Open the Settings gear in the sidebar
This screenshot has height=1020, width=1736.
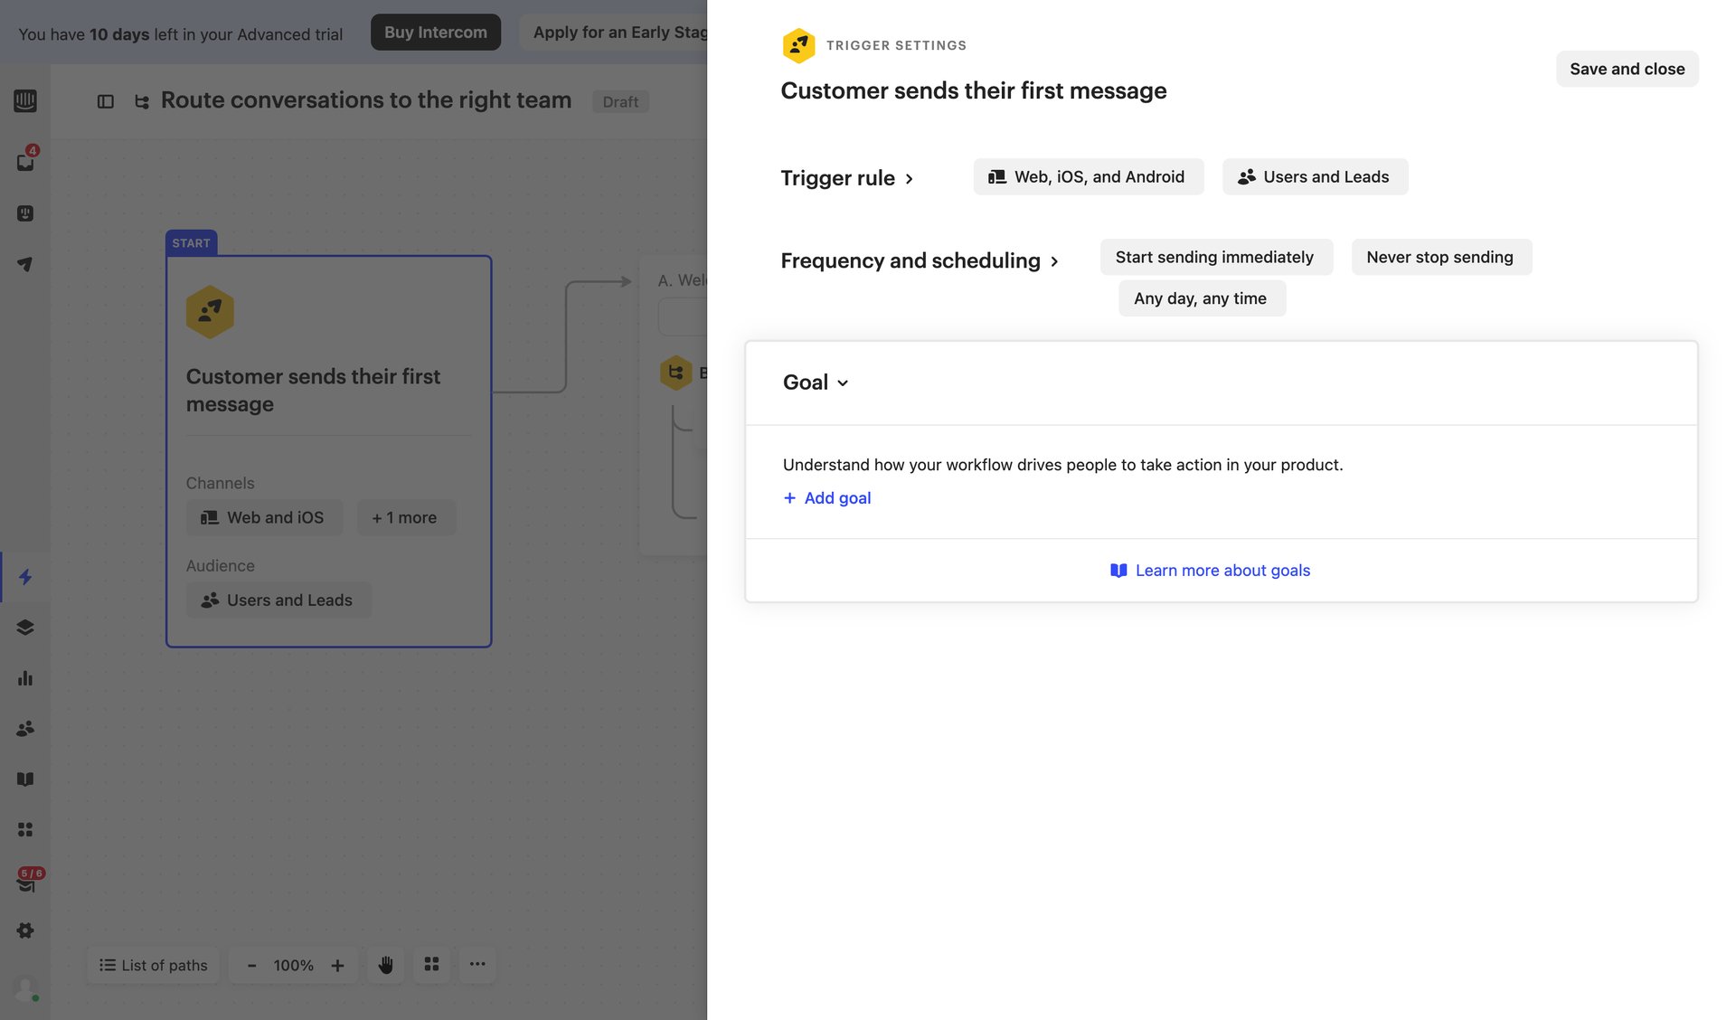pyautogui.click(x=24, y=930)
